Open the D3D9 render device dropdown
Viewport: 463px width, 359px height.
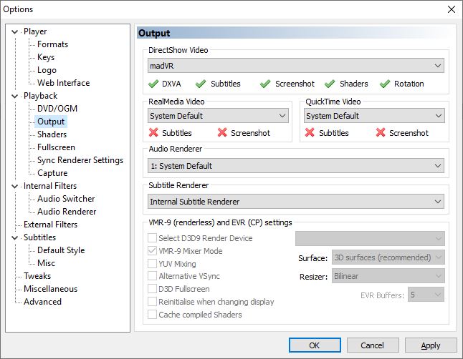pos(370,238)
